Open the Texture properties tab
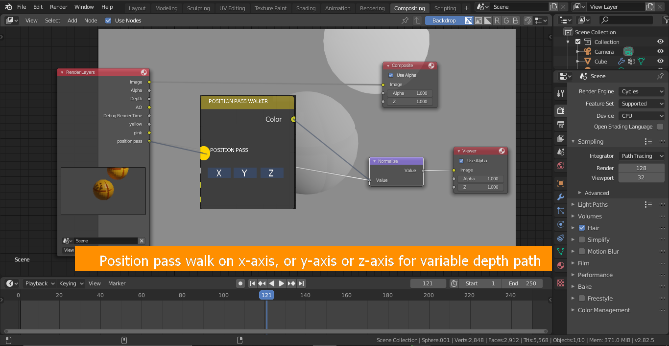The height and width of the screenshot is (346, 669). (561, 283)
